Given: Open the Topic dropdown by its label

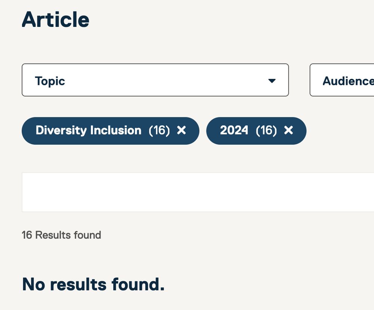Looking at the screenshot, I should [50, 81].
